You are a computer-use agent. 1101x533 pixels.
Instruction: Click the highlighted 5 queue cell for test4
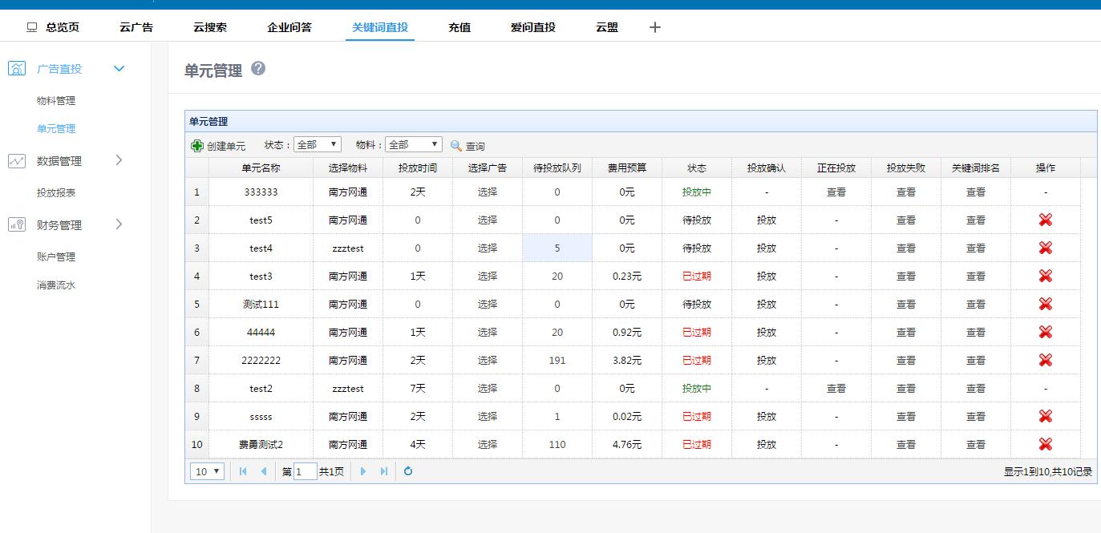pos(557,248)
